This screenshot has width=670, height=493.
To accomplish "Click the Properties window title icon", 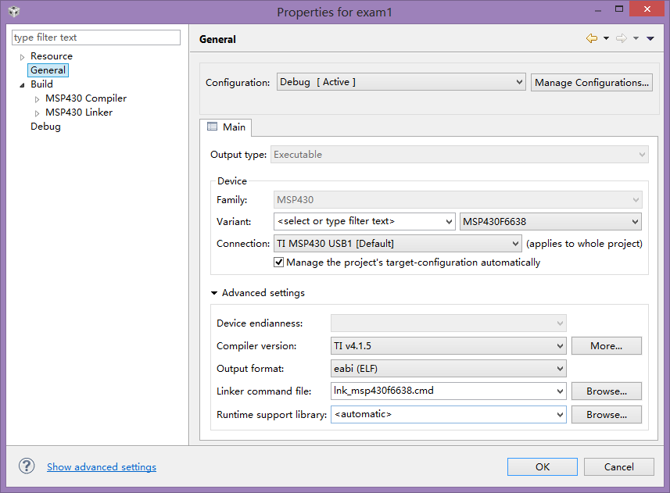I will [15, 12].
